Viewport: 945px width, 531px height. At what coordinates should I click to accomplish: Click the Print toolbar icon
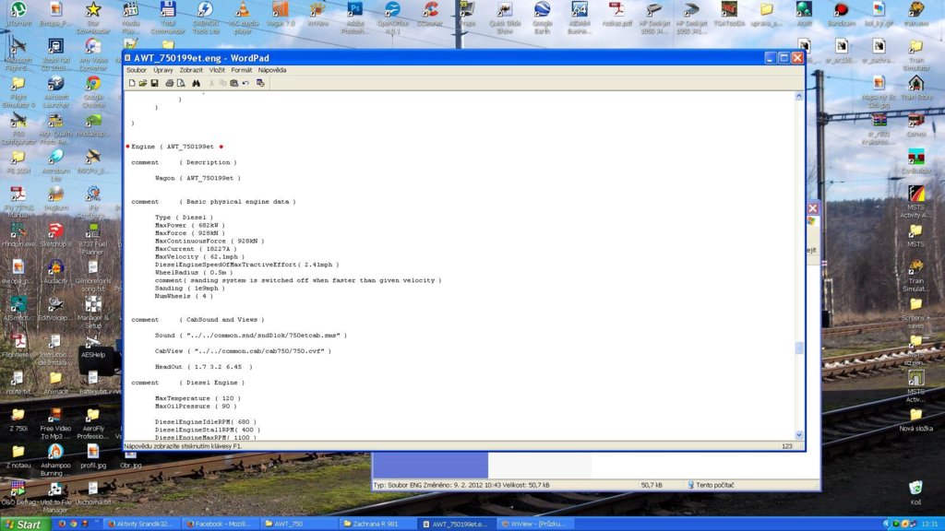click(x=170, y=83)
